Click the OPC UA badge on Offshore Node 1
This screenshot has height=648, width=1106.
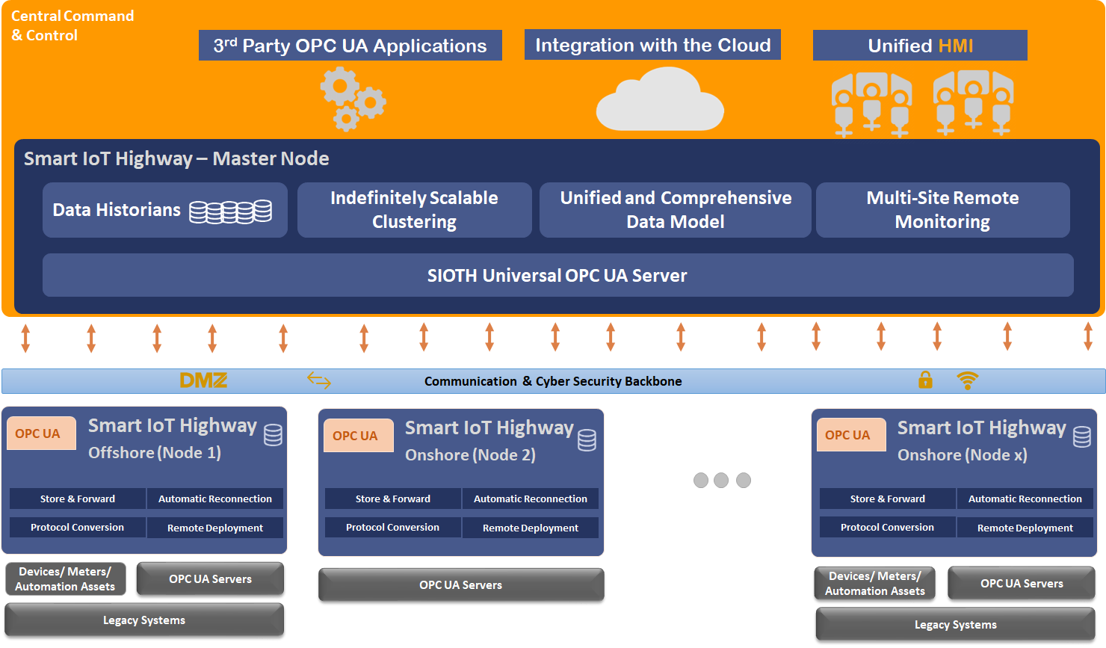40,433
